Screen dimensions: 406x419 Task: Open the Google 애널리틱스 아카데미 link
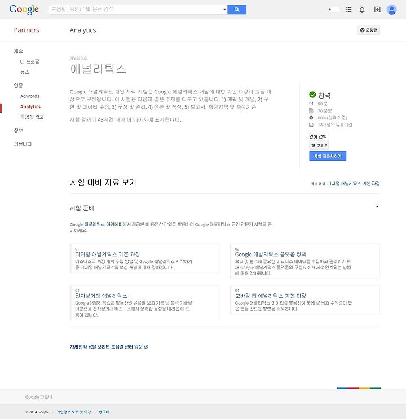click(96, 225)
